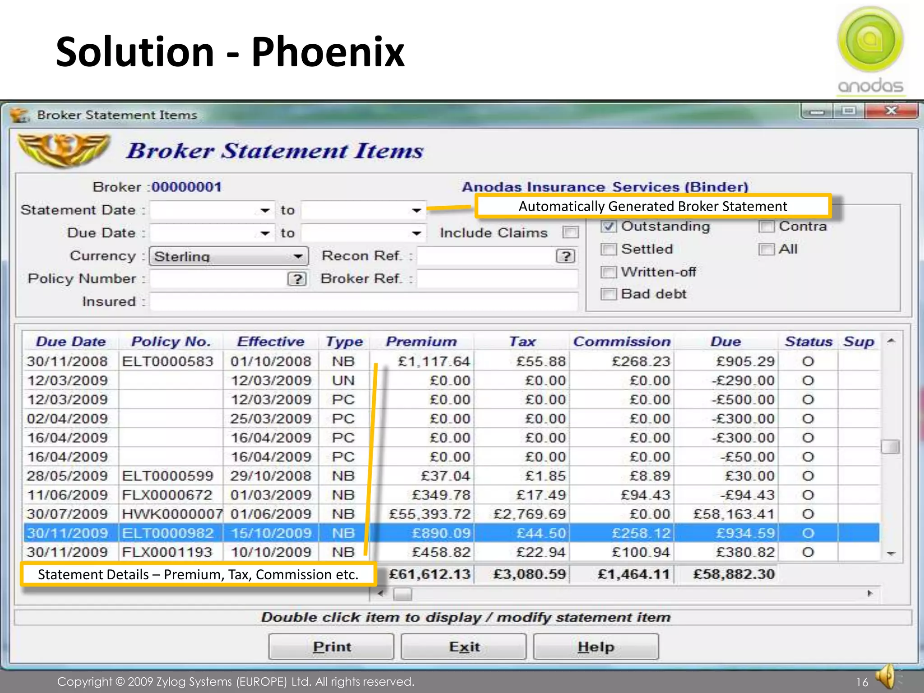This screenshot has width=924, height=693.
Task: Click the golden Phoenix winged logo
Action: 64,150
